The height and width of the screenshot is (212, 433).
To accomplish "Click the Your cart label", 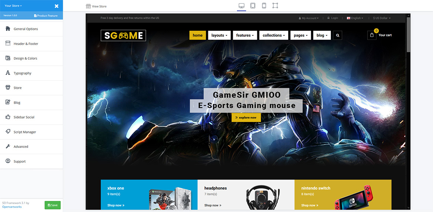I will (x=385, y=35).
